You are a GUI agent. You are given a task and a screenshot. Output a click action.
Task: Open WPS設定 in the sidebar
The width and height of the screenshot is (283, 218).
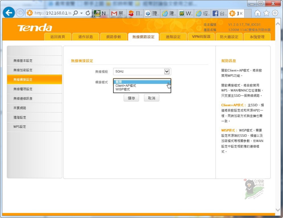point(20,127)
